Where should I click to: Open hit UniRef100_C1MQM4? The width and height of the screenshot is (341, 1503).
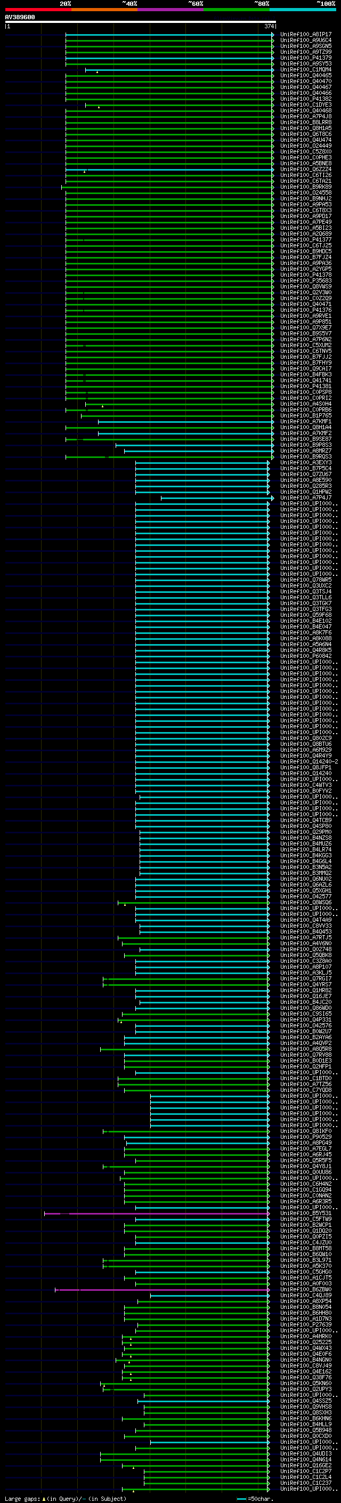[306, 69]
